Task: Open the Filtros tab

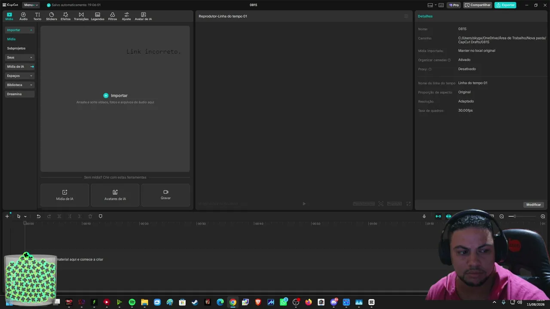Action: [x=113, y=16]
